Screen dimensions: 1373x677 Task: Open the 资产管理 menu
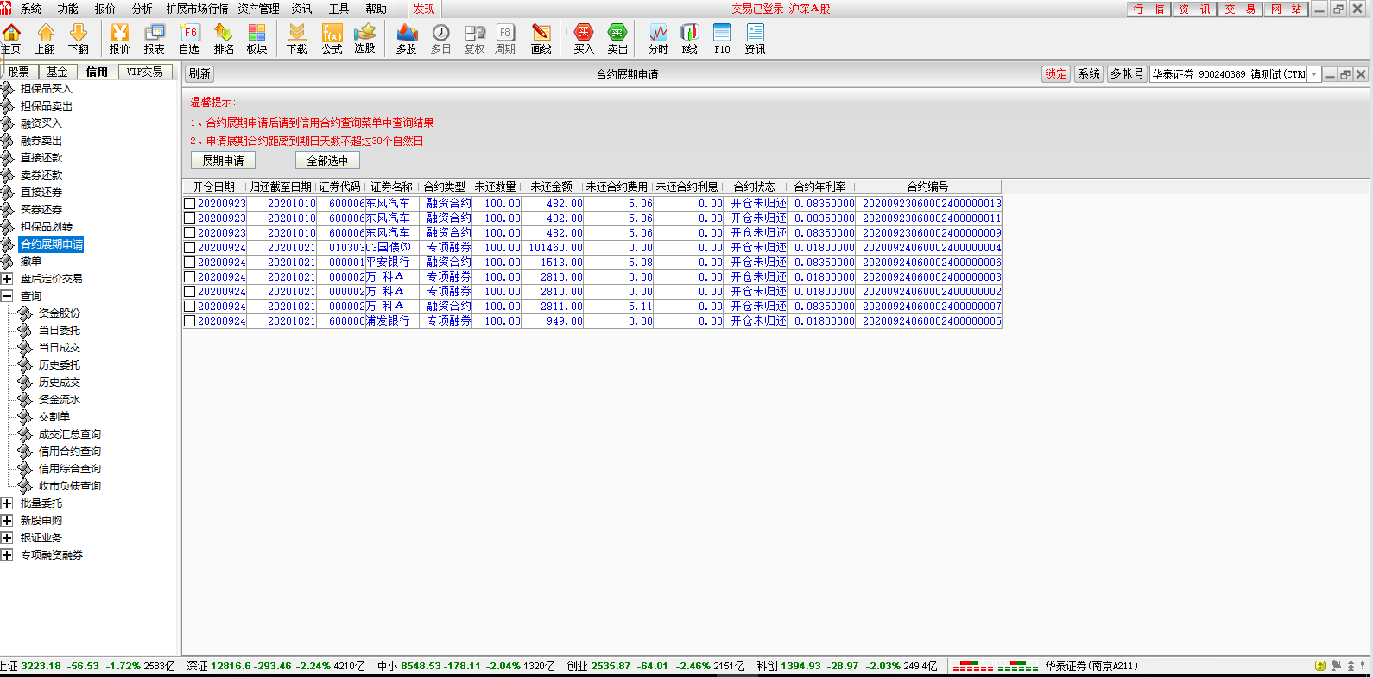pos(259,9)
